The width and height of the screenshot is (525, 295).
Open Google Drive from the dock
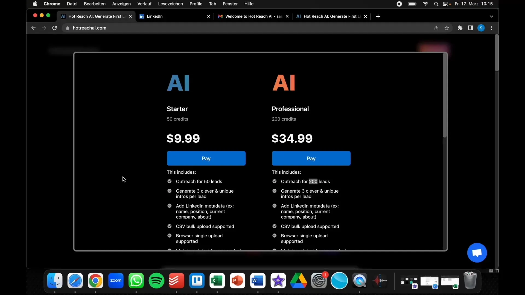[299, 281]
